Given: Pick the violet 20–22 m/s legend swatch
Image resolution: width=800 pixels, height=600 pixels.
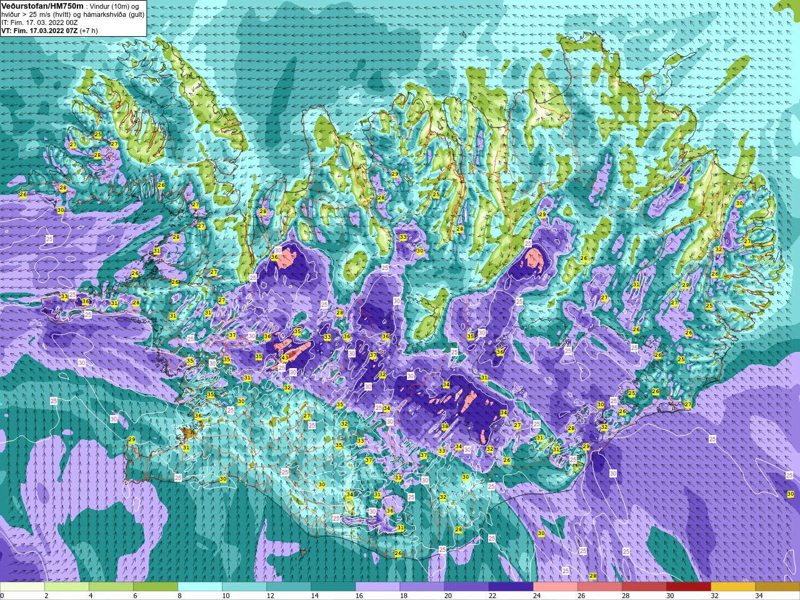Looking at the screenshot, I should tap(466, 587).
